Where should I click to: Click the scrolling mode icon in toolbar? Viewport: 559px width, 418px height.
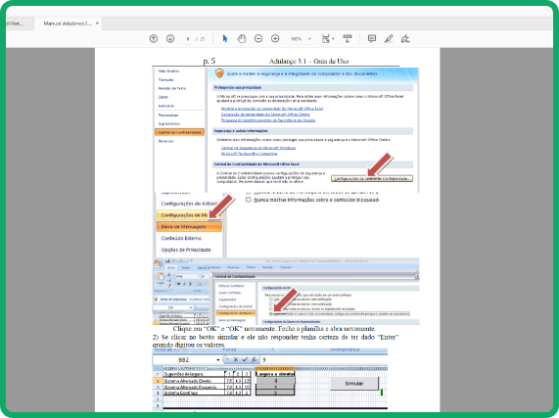pyautogui.click(x=348, y=38)
